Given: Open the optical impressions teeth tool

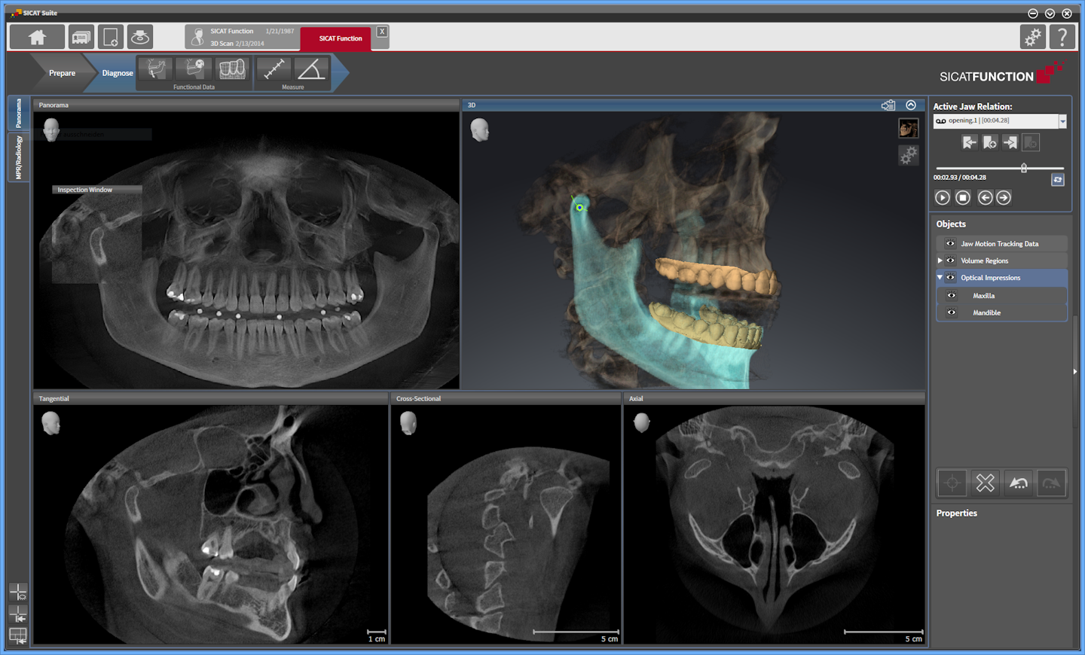Looking at the screenshot, I should [232, 69].
